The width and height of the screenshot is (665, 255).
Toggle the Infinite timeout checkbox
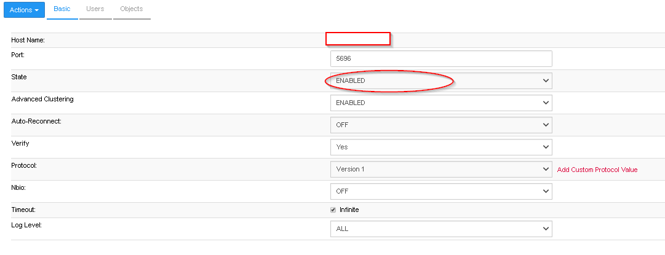[333, 210]
